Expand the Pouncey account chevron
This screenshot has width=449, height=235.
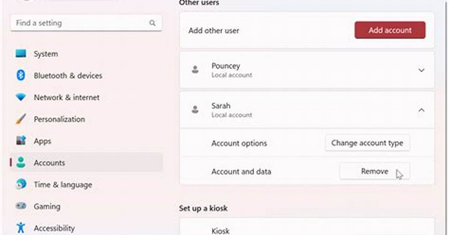pyautogui.click(x=421, y=70)
